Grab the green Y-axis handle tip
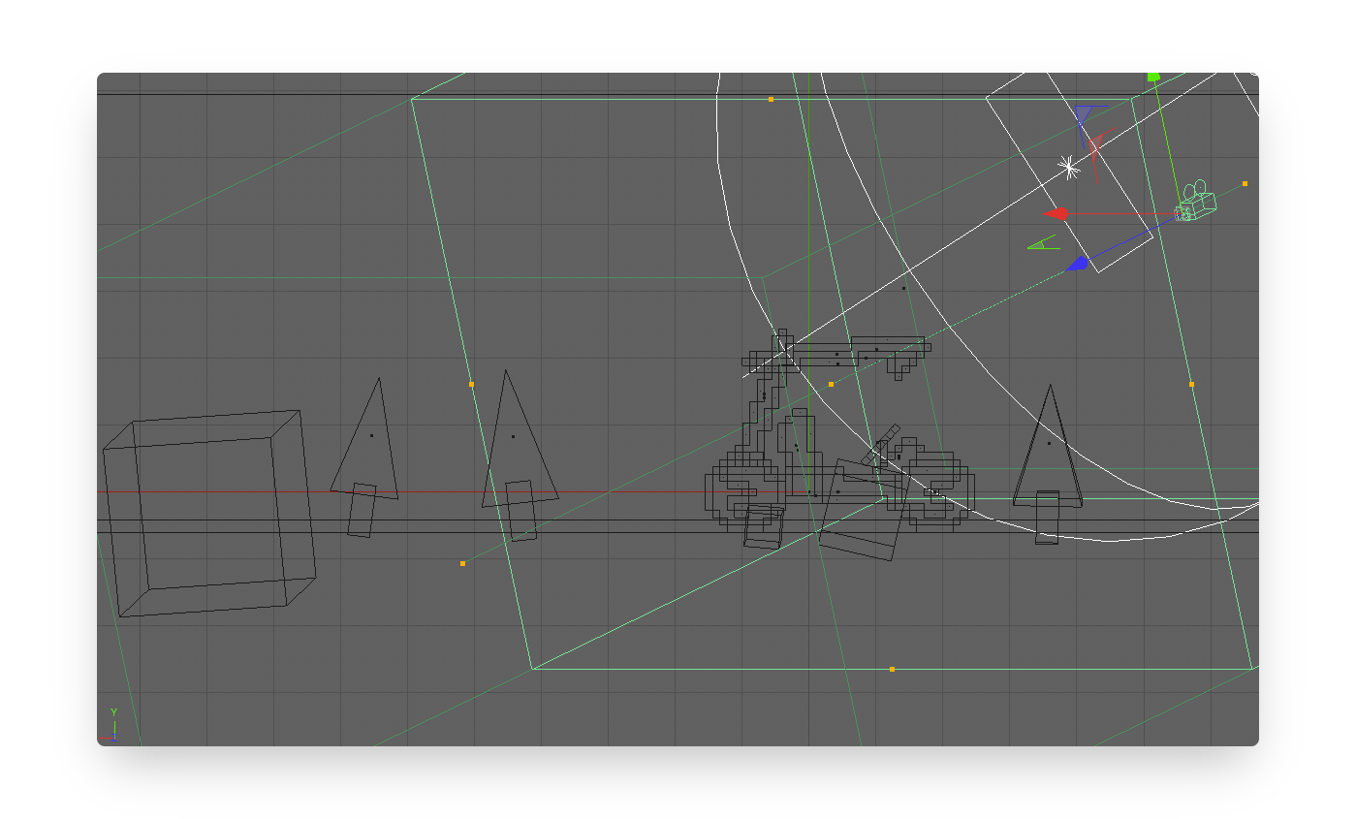This screenshot has width=1356, height=819. click(x=1153, y=77)
